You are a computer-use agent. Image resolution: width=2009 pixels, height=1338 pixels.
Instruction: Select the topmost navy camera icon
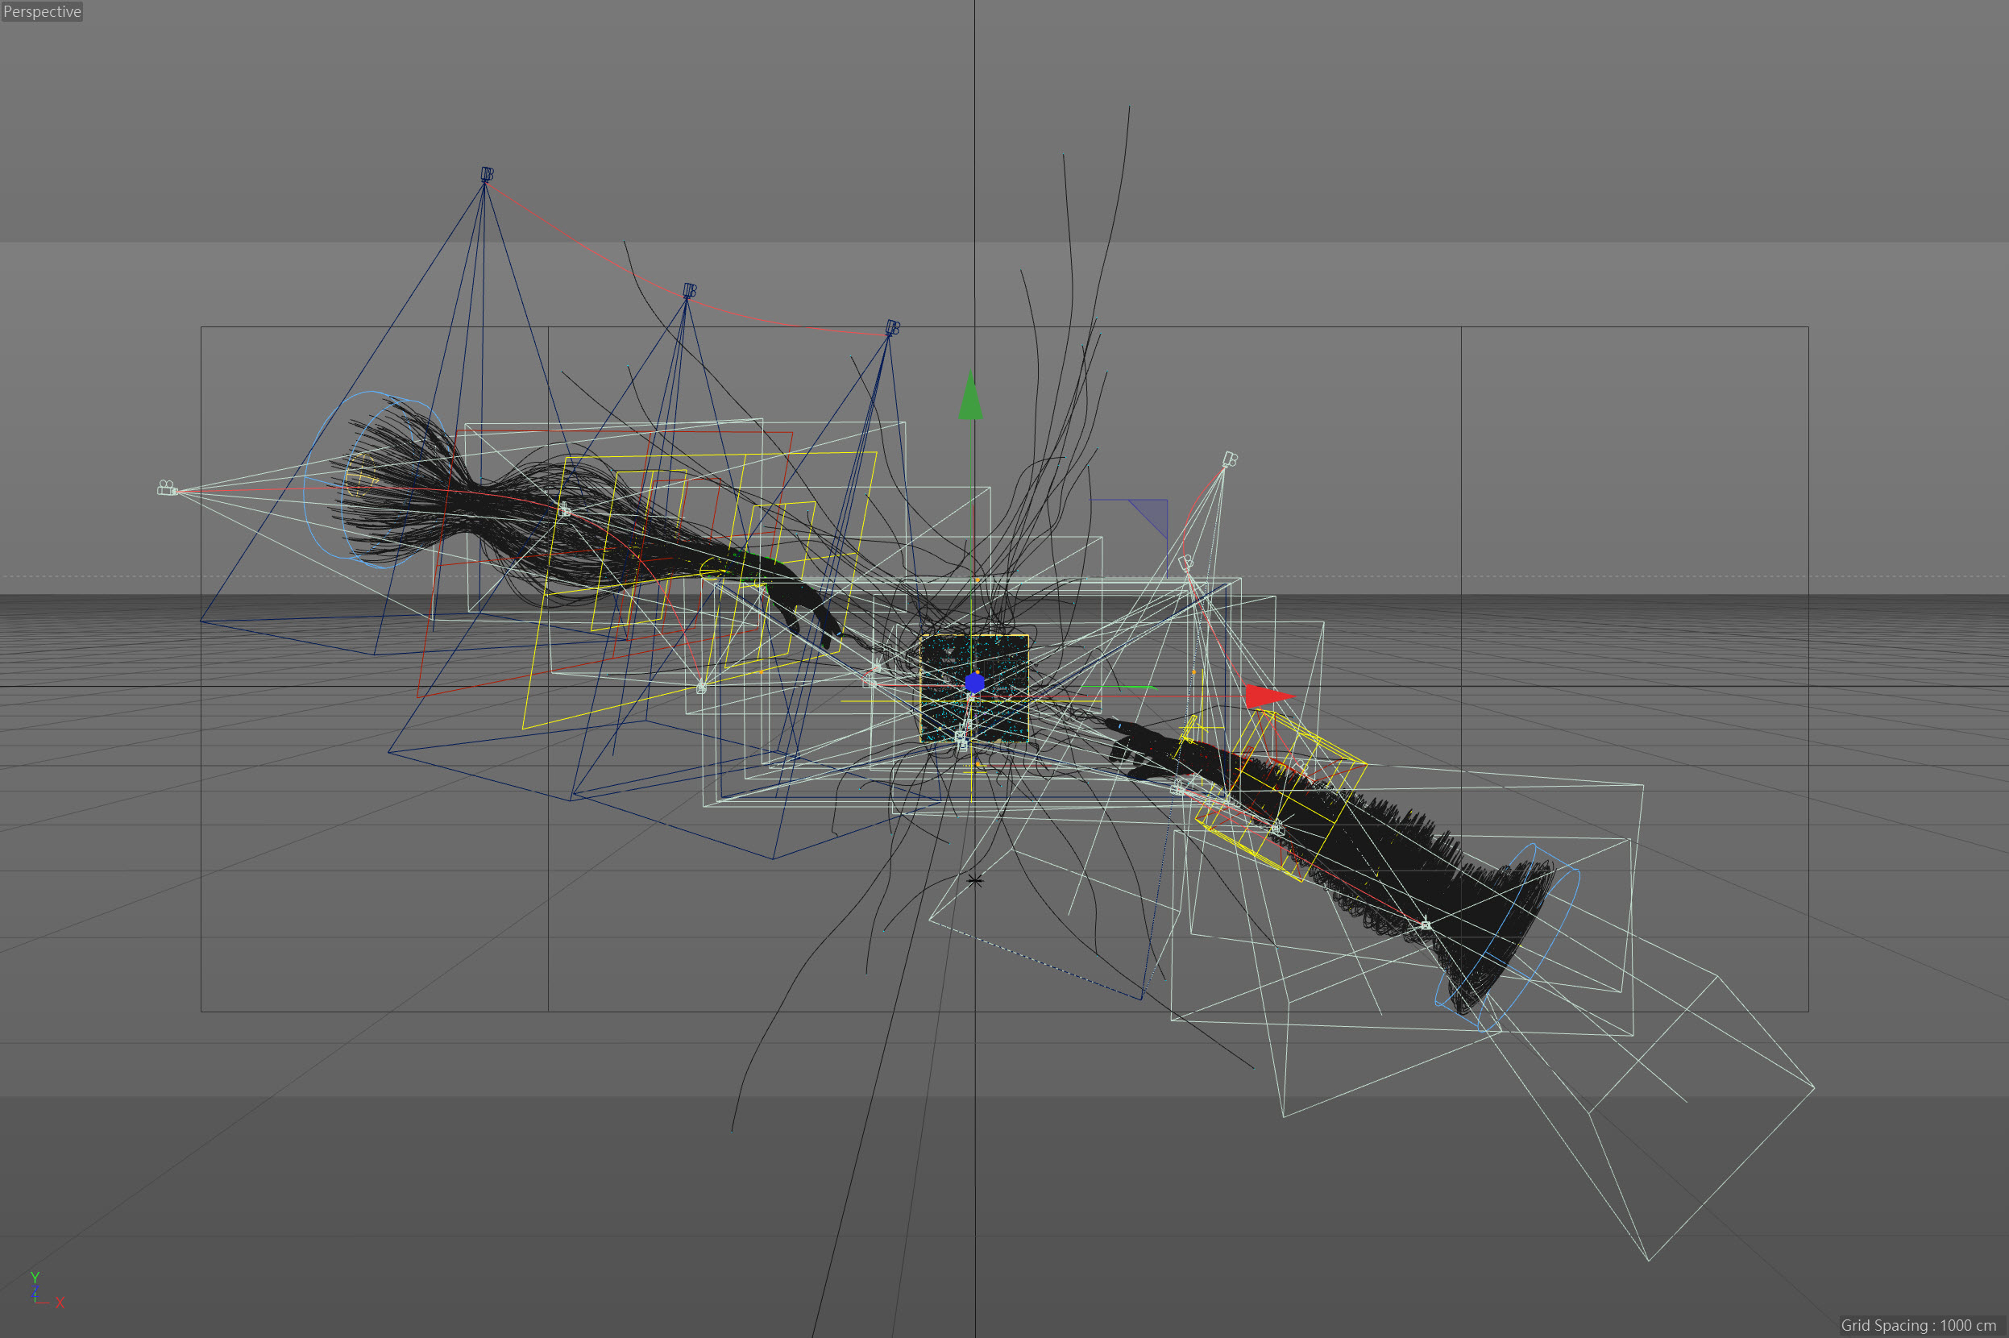(486, 174)
